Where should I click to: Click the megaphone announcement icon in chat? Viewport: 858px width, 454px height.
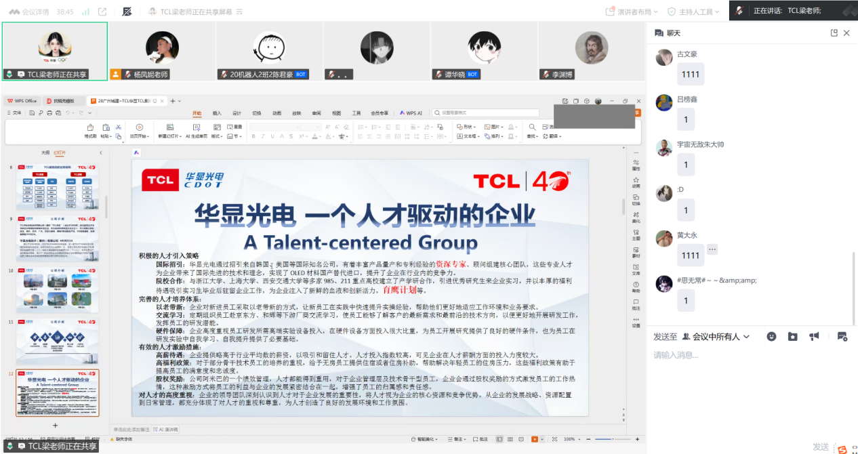click(x=814, y=336)
